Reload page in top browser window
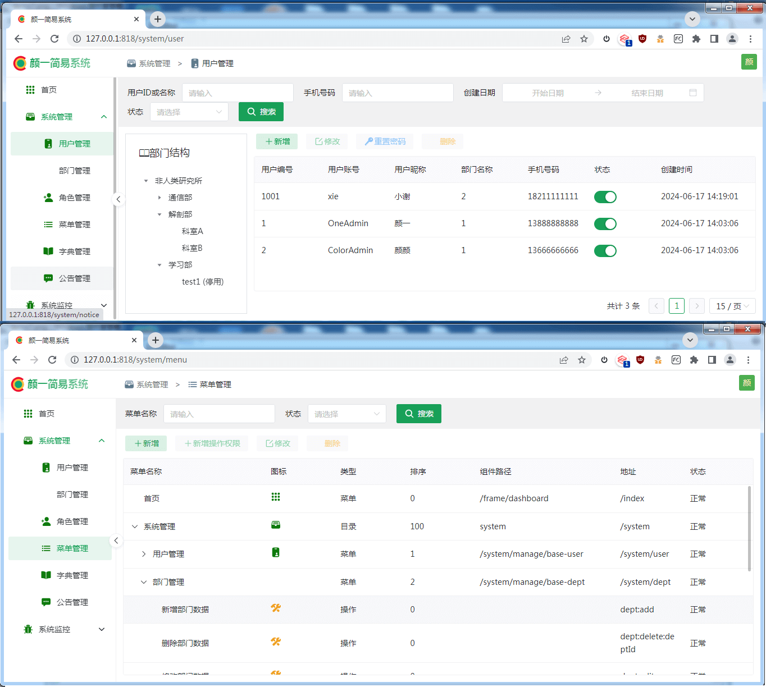Viewport: 766px width, 687px height. click(x=54, y=39)
